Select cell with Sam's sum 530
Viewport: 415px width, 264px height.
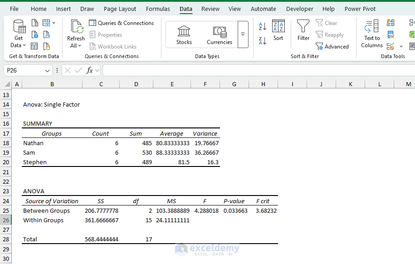tap(137, 153)
